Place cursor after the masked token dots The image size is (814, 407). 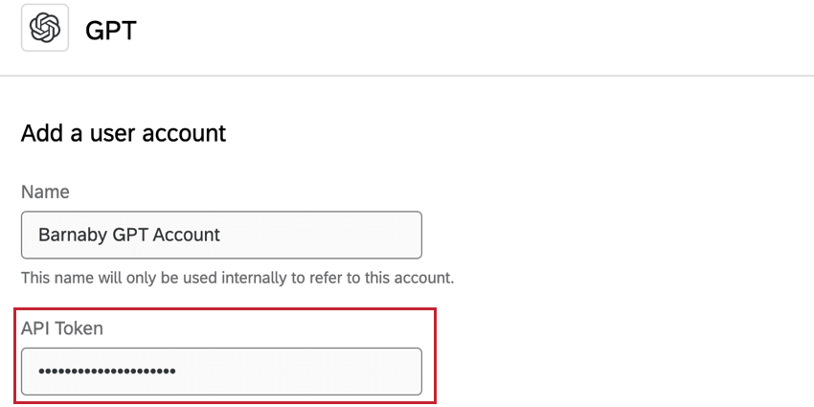[x=178, y=371]
